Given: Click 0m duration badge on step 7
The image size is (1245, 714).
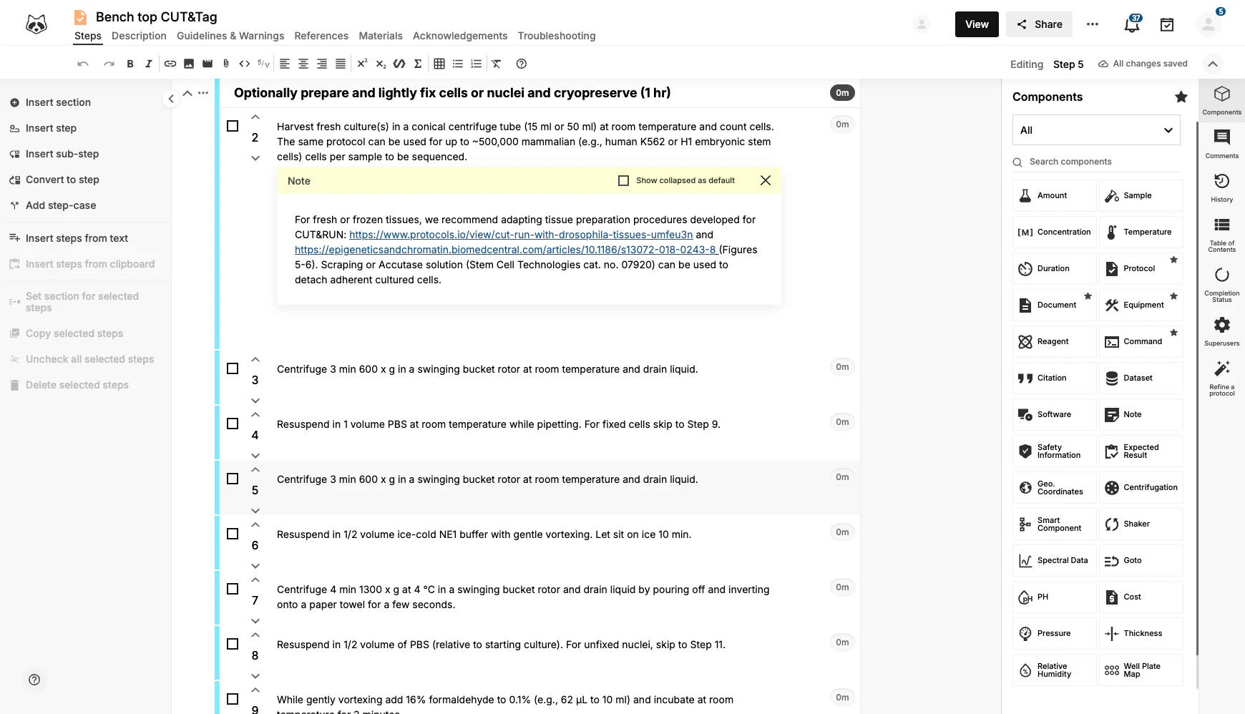Looking at the screenshot, I should (x=842, y=587).
